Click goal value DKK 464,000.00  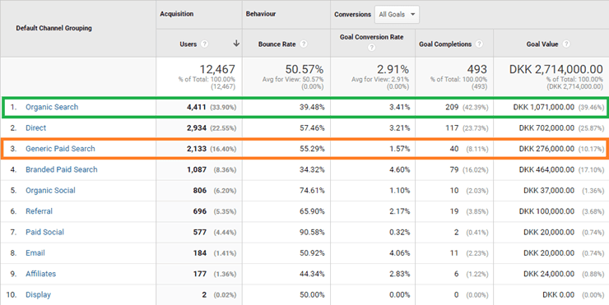[546, 169]
